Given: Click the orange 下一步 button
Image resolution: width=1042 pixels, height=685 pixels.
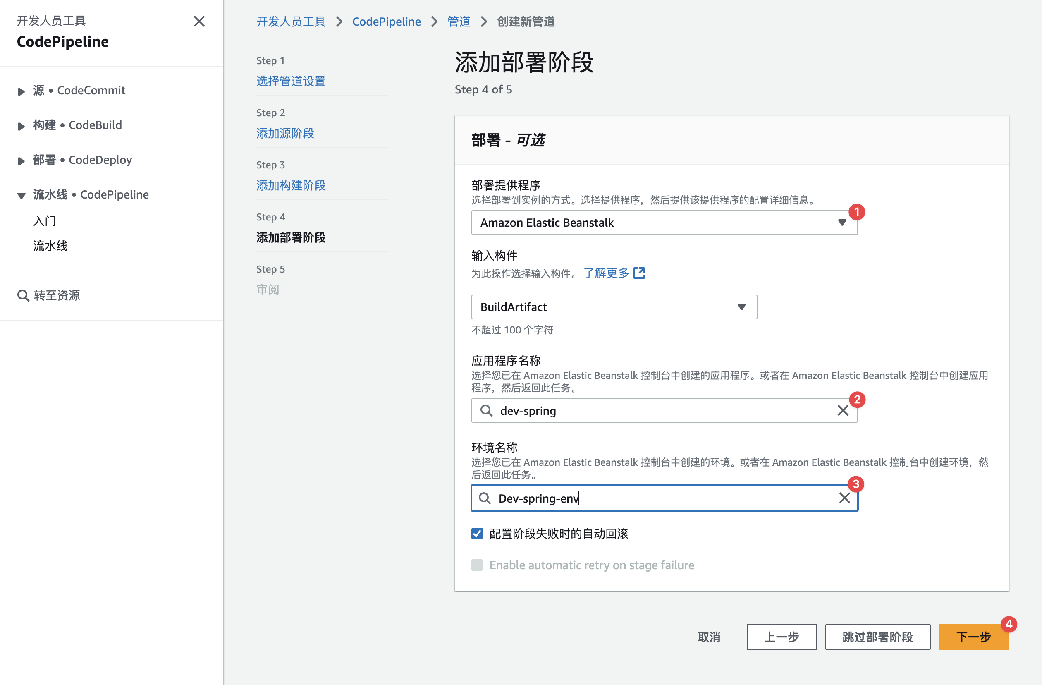Looking at the screenshot, I should [x=973, y=637].
